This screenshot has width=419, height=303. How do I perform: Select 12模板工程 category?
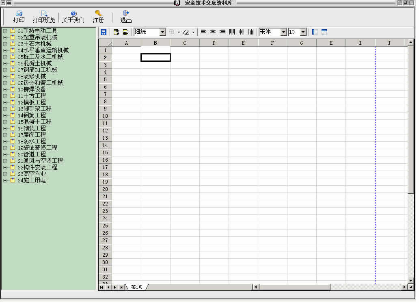[32, 102]
